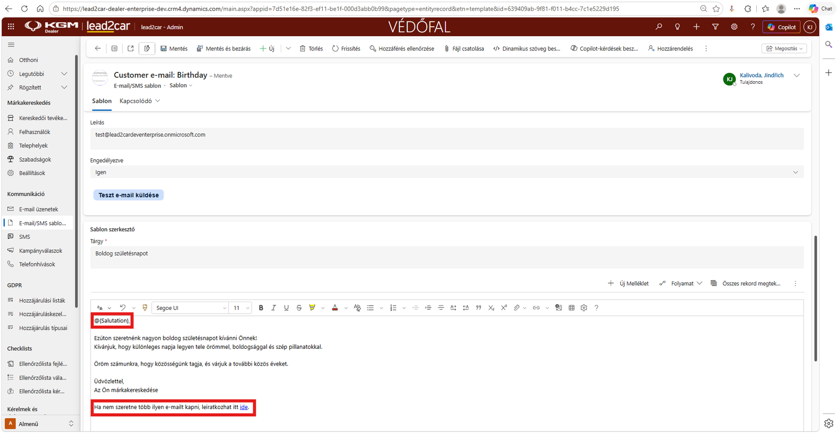
Task: Click the Mentés és bezárás button
Action: 224,49
